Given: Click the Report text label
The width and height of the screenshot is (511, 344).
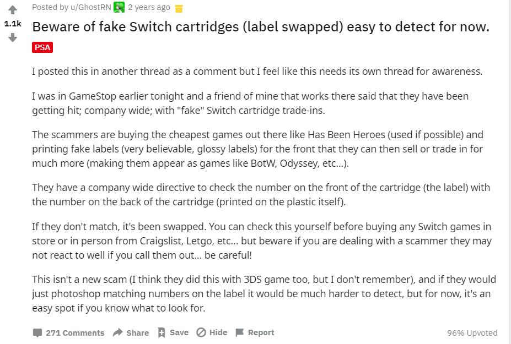Looking at the screenshot, I should [261, 332].
